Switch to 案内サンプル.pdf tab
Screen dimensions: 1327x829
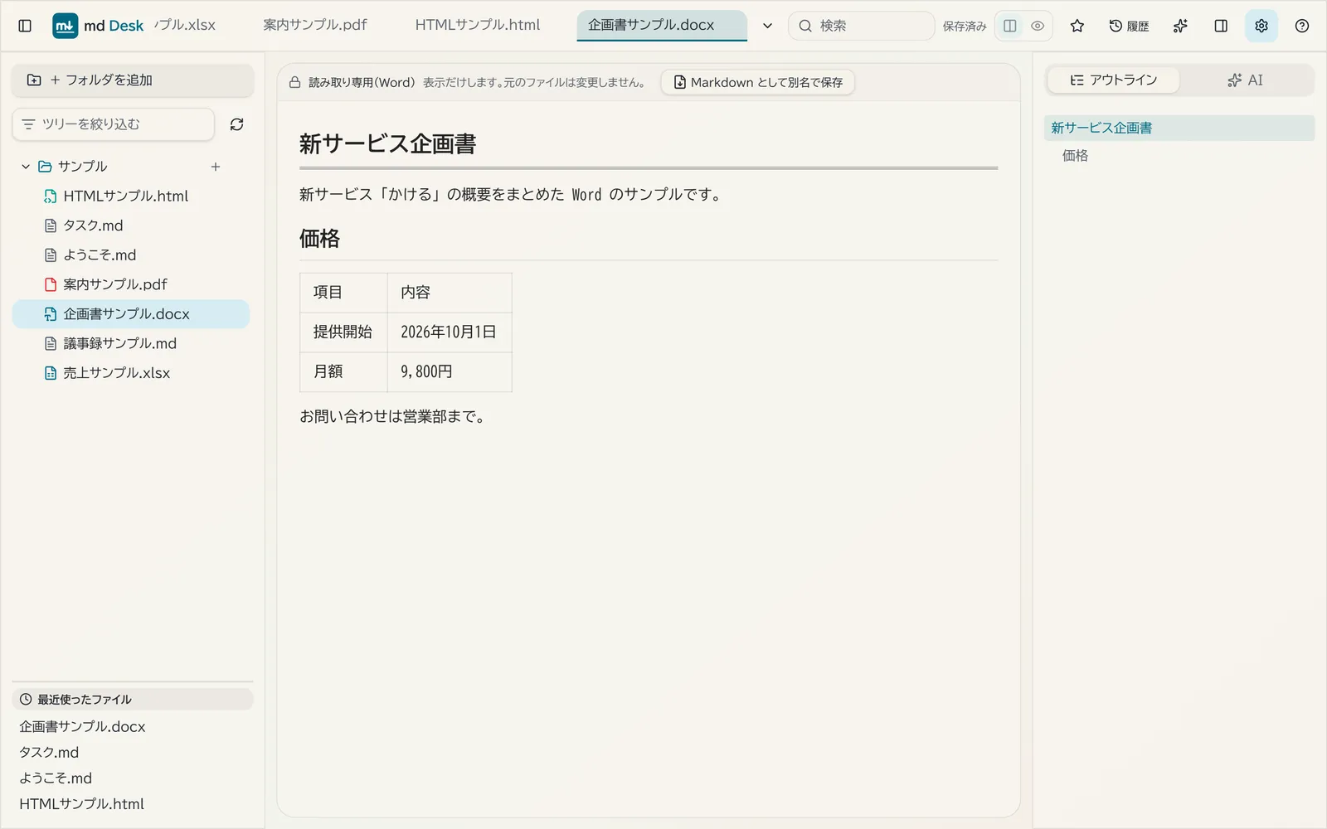(x=315, y=25)
